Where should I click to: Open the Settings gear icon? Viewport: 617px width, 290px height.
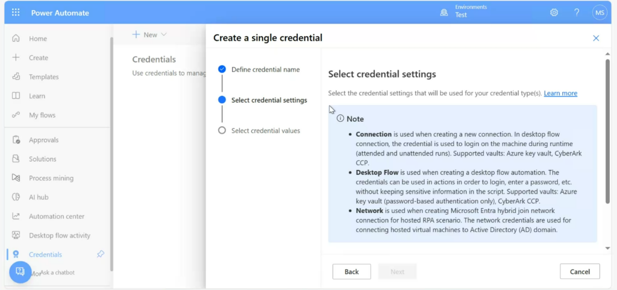point(554,13)
